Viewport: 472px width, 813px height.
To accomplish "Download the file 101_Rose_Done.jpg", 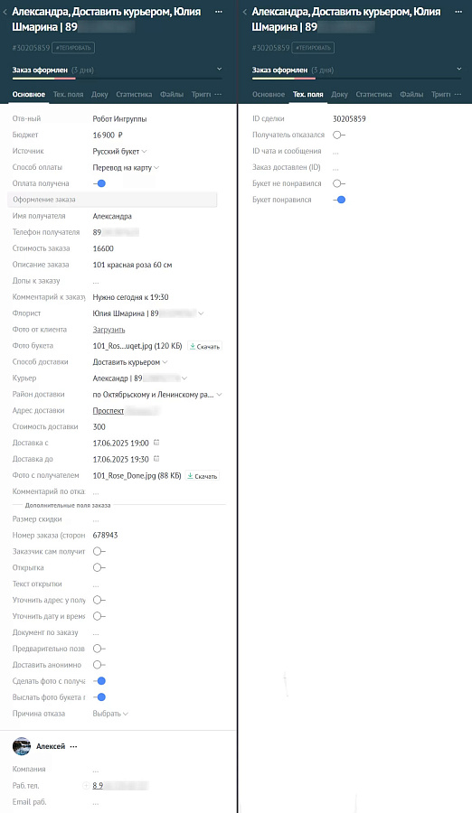I will pyautogui.click(x=202, y=476).
